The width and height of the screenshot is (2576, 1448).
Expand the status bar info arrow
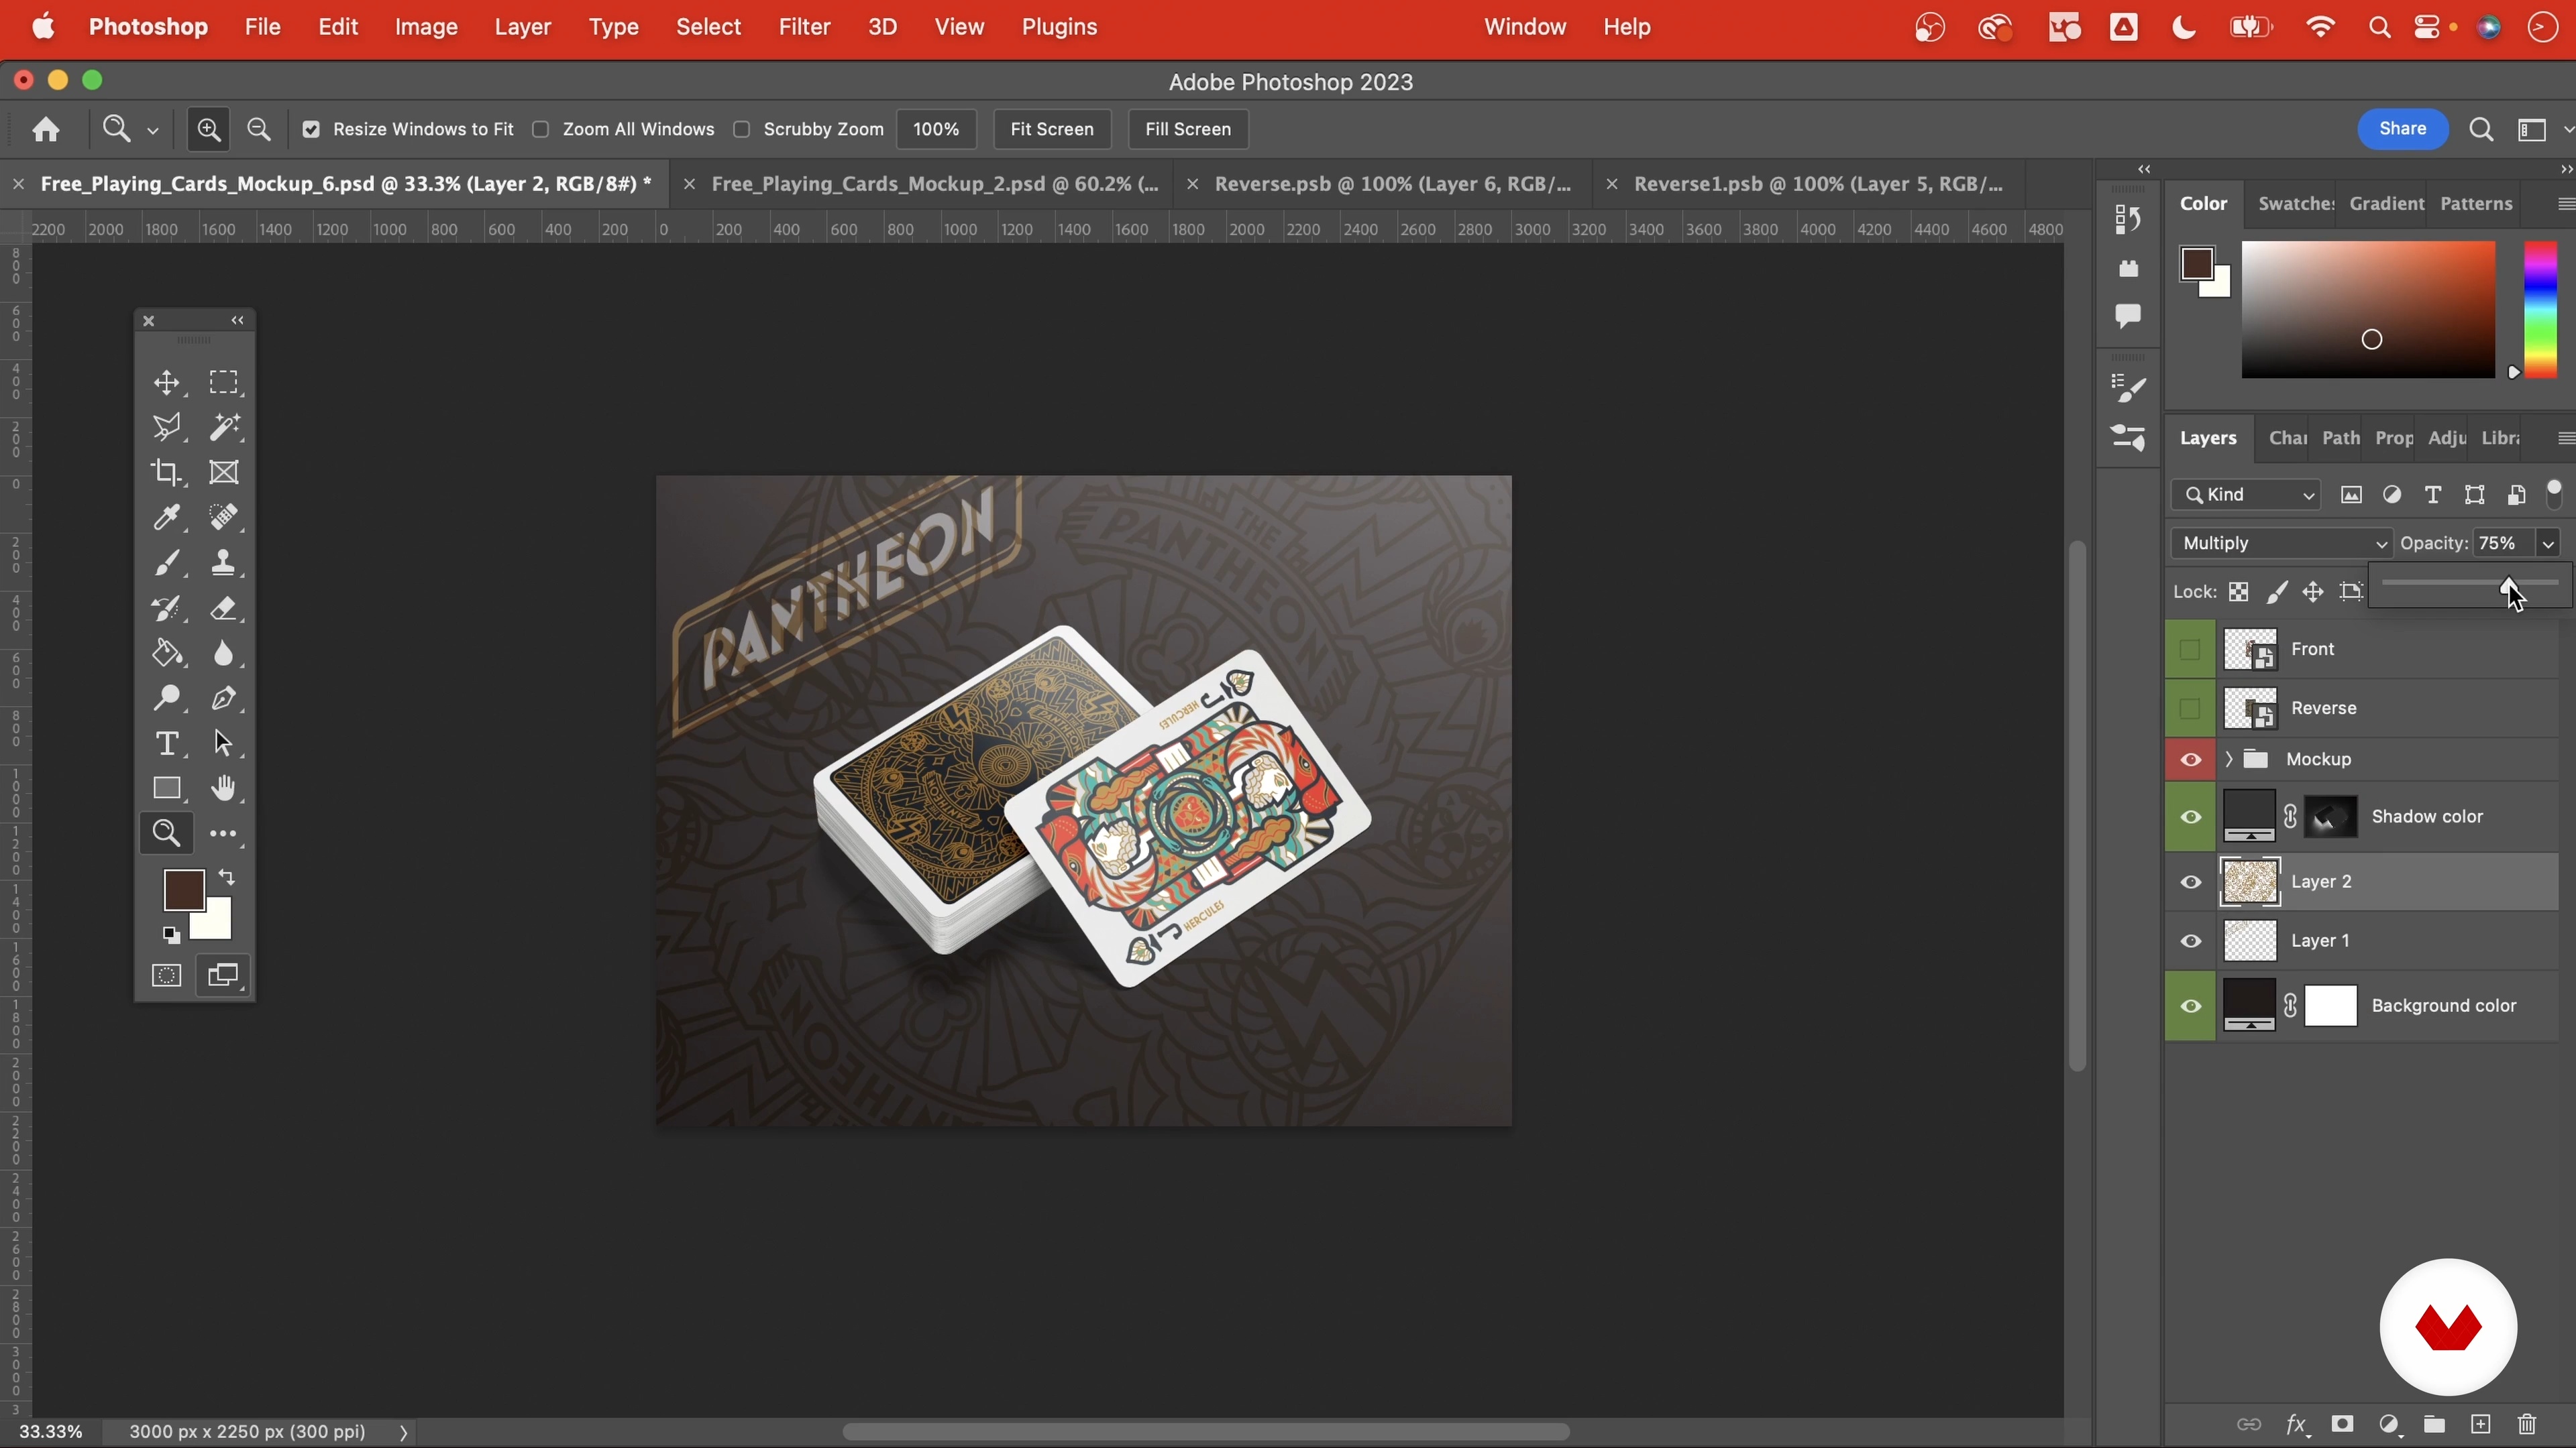[403, 1433]
